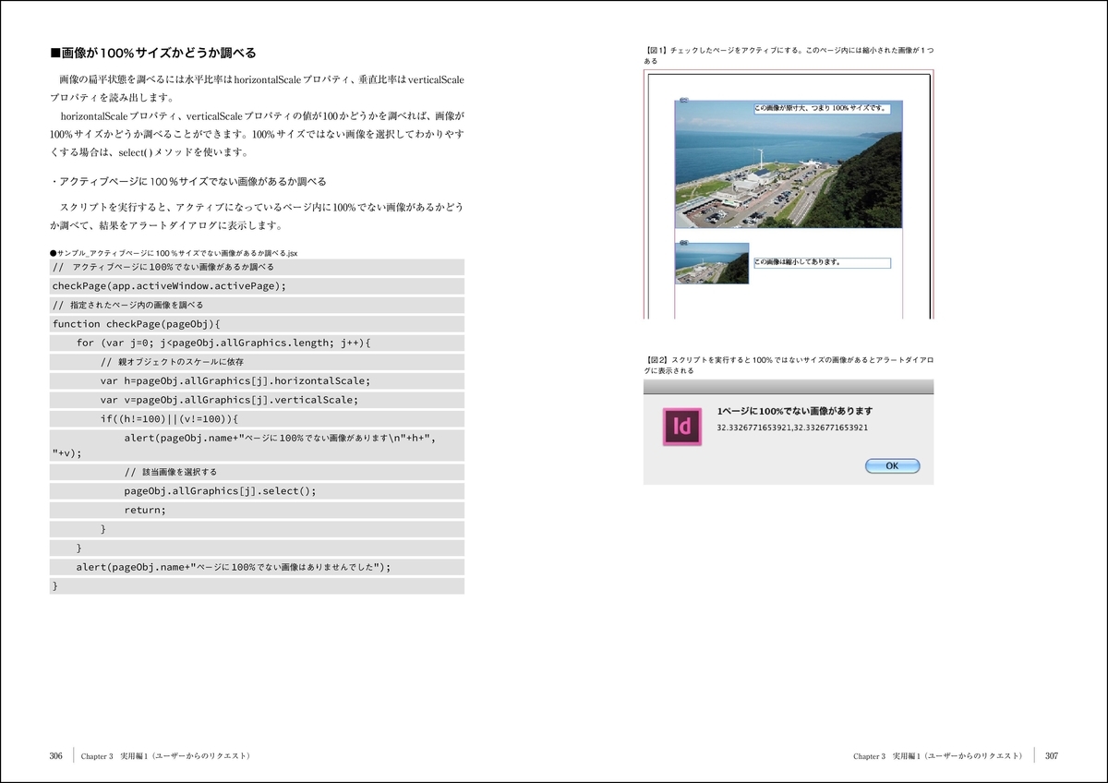The height and width of the screenshot is (783, 1108).
Task: Click the text frame 'この画像は縮小してあります。'
Action: click(x=822, y=262)
